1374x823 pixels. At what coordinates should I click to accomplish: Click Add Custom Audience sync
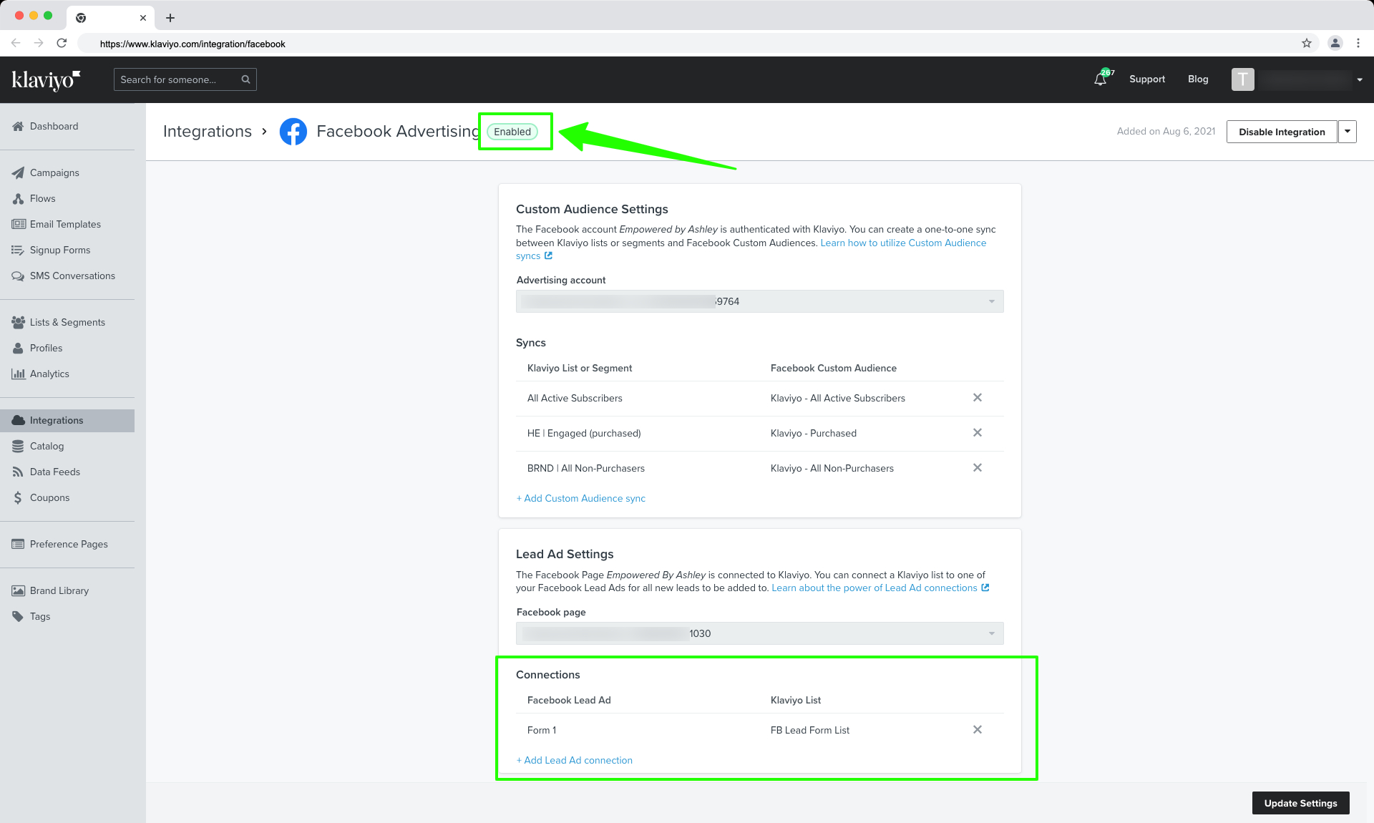click(581, 498)
